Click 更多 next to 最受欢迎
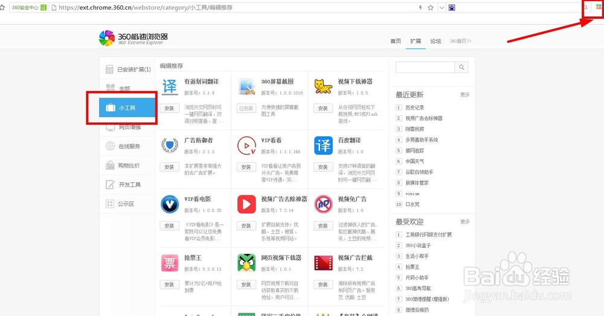Image resolution: width=604 pixels, height=316 pixels. (465, 222)
